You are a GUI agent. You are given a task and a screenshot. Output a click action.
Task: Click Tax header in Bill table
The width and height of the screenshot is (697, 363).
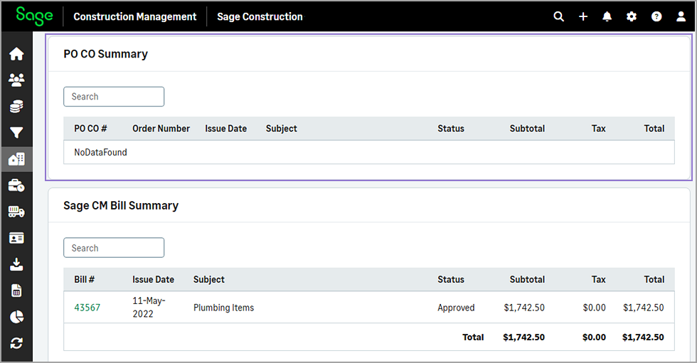pyautogui.click(x=598, y=280)
